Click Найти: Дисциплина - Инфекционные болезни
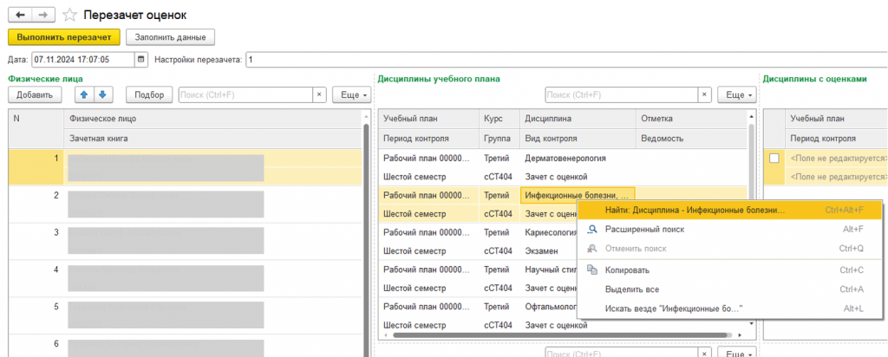The image size is (888, 357). click(x=694, y=210)
